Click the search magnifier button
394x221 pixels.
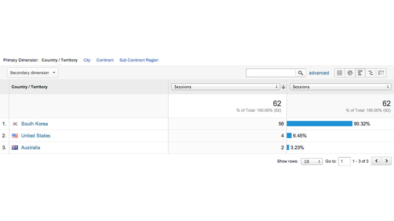pos(301,73)
